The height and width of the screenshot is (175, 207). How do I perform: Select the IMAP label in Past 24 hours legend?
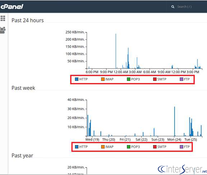pos(110,79)
